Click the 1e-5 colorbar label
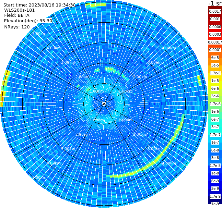Viewport: 222px width, 208px height. [x=215, y=81]
